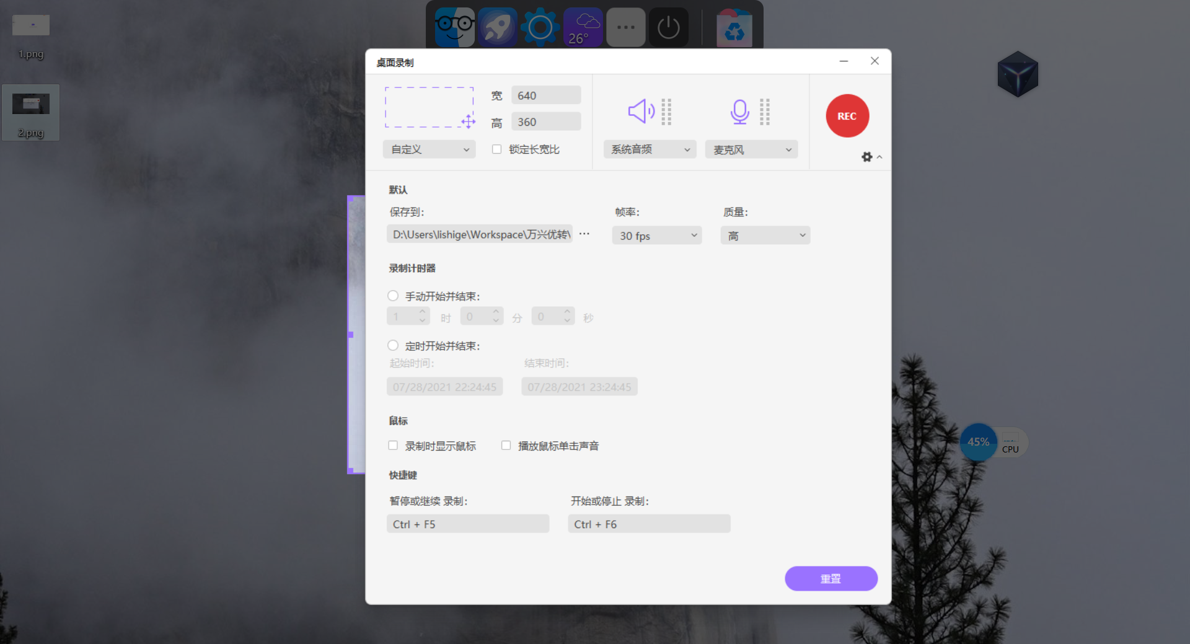The height and width of the screenshot is (644, 1190).
Task: Open the Recycle Bin in the dock
Action: click(x=734, y=27)
